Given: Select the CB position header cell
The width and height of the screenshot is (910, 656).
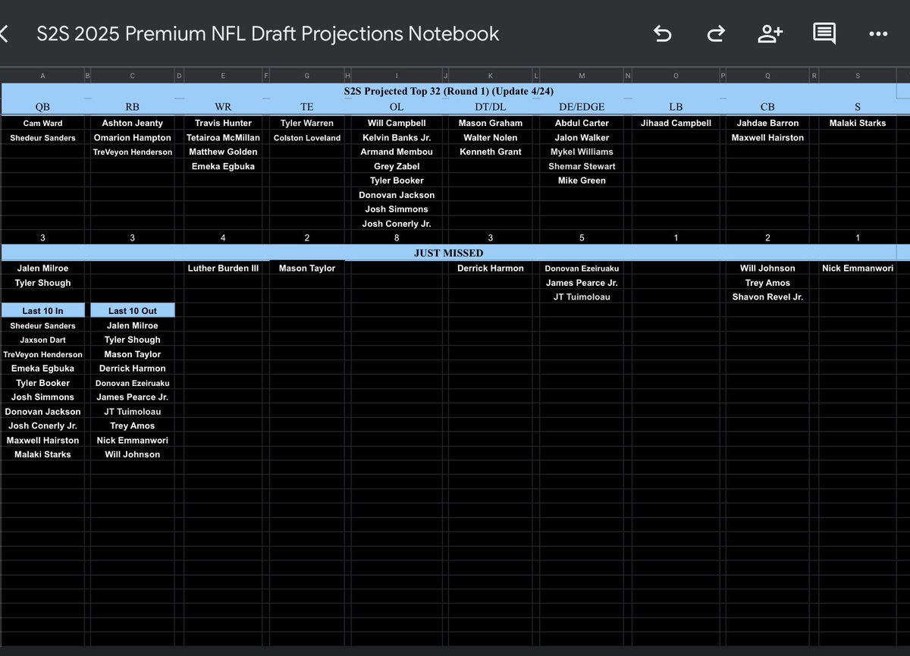Looking at the screenshot, I should point(767,107).
